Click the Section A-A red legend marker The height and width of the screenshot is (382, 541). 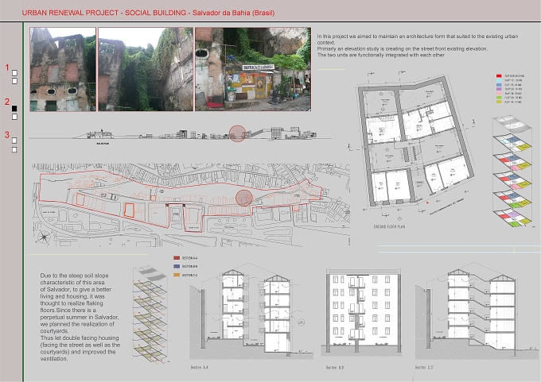point(177,257)
